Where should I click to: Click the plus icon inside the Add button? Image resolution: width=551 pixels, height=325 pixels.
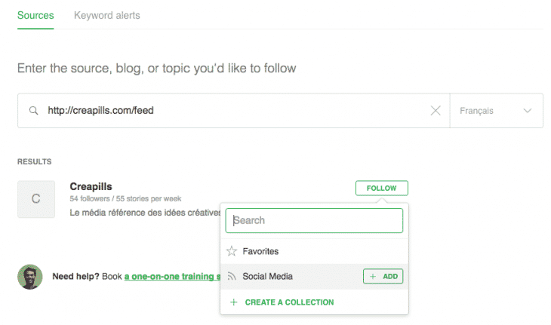[x=373, y=277]
